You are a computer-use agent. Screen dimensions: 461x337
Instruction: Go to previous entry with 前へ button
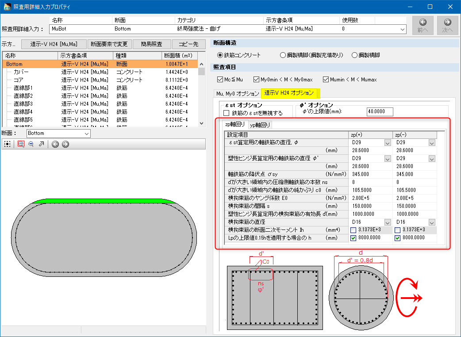(x=423, y=26)
